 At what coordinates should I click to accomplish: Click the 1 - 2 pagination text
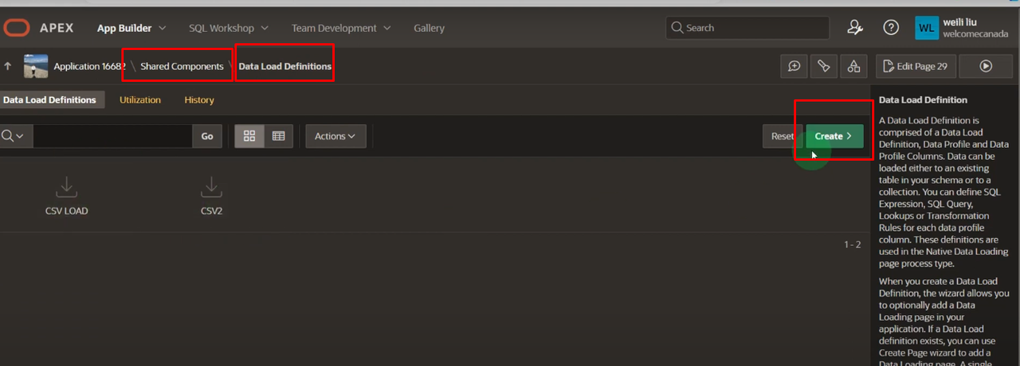click(853, 244)
